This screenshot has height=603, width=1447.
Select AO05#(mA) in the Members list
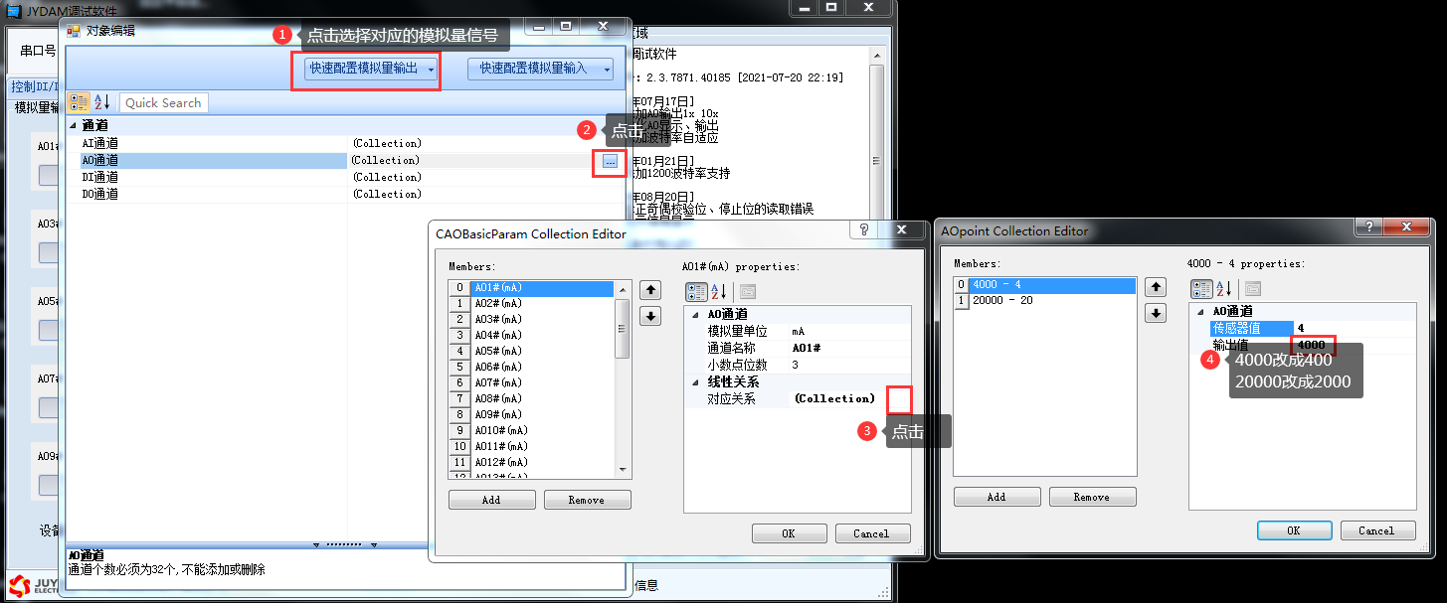497,351
